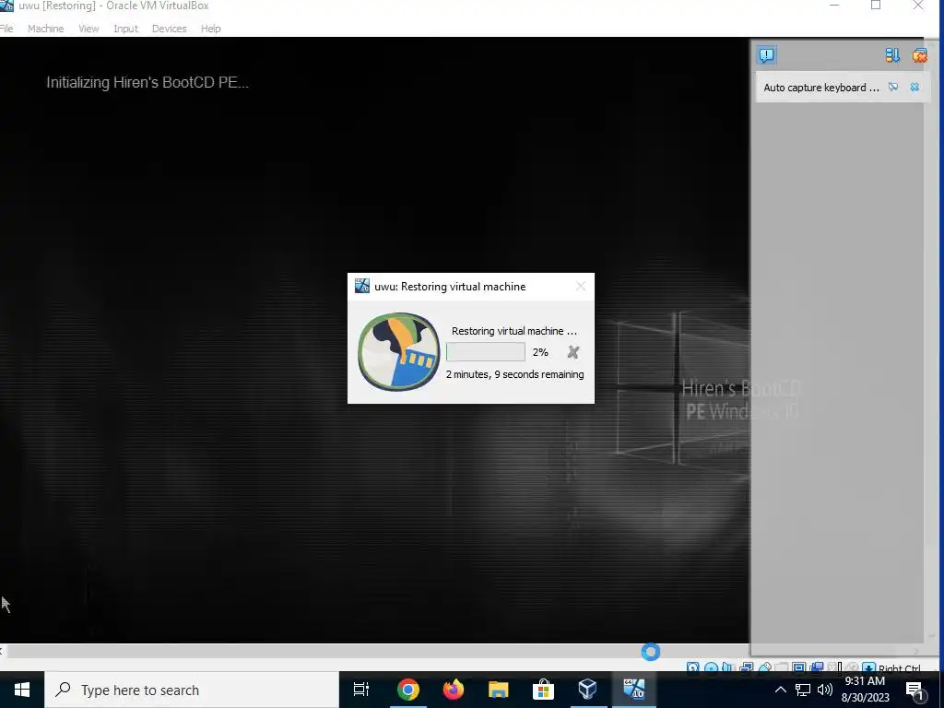Click the network status bar indicator

[747, 667]
